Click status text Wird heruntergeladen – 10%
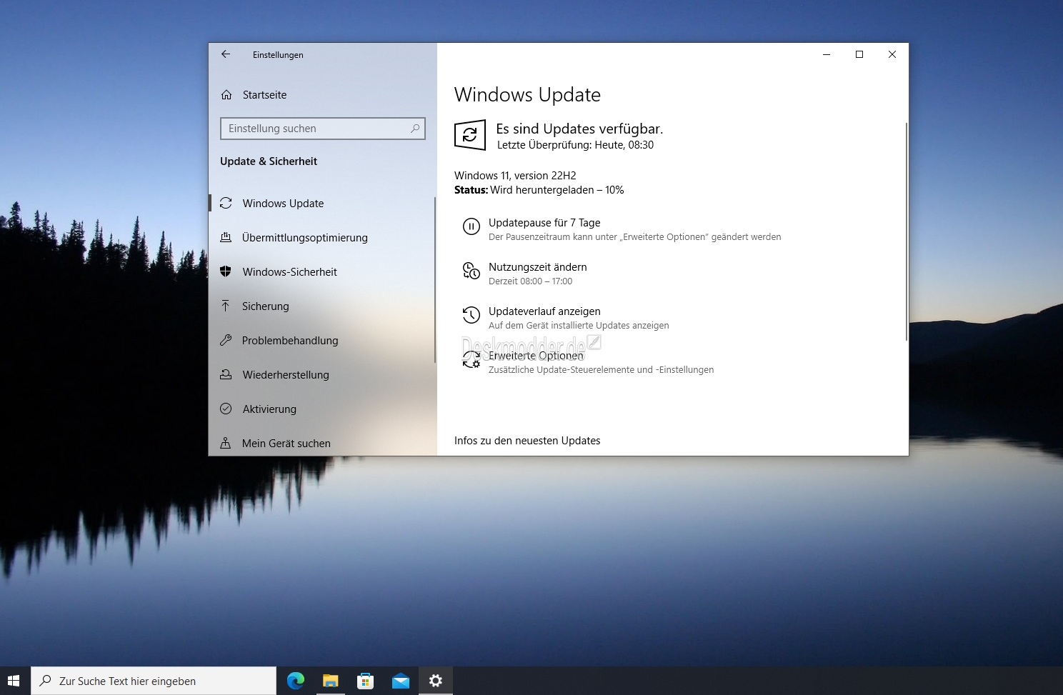 tap(557, 190)
